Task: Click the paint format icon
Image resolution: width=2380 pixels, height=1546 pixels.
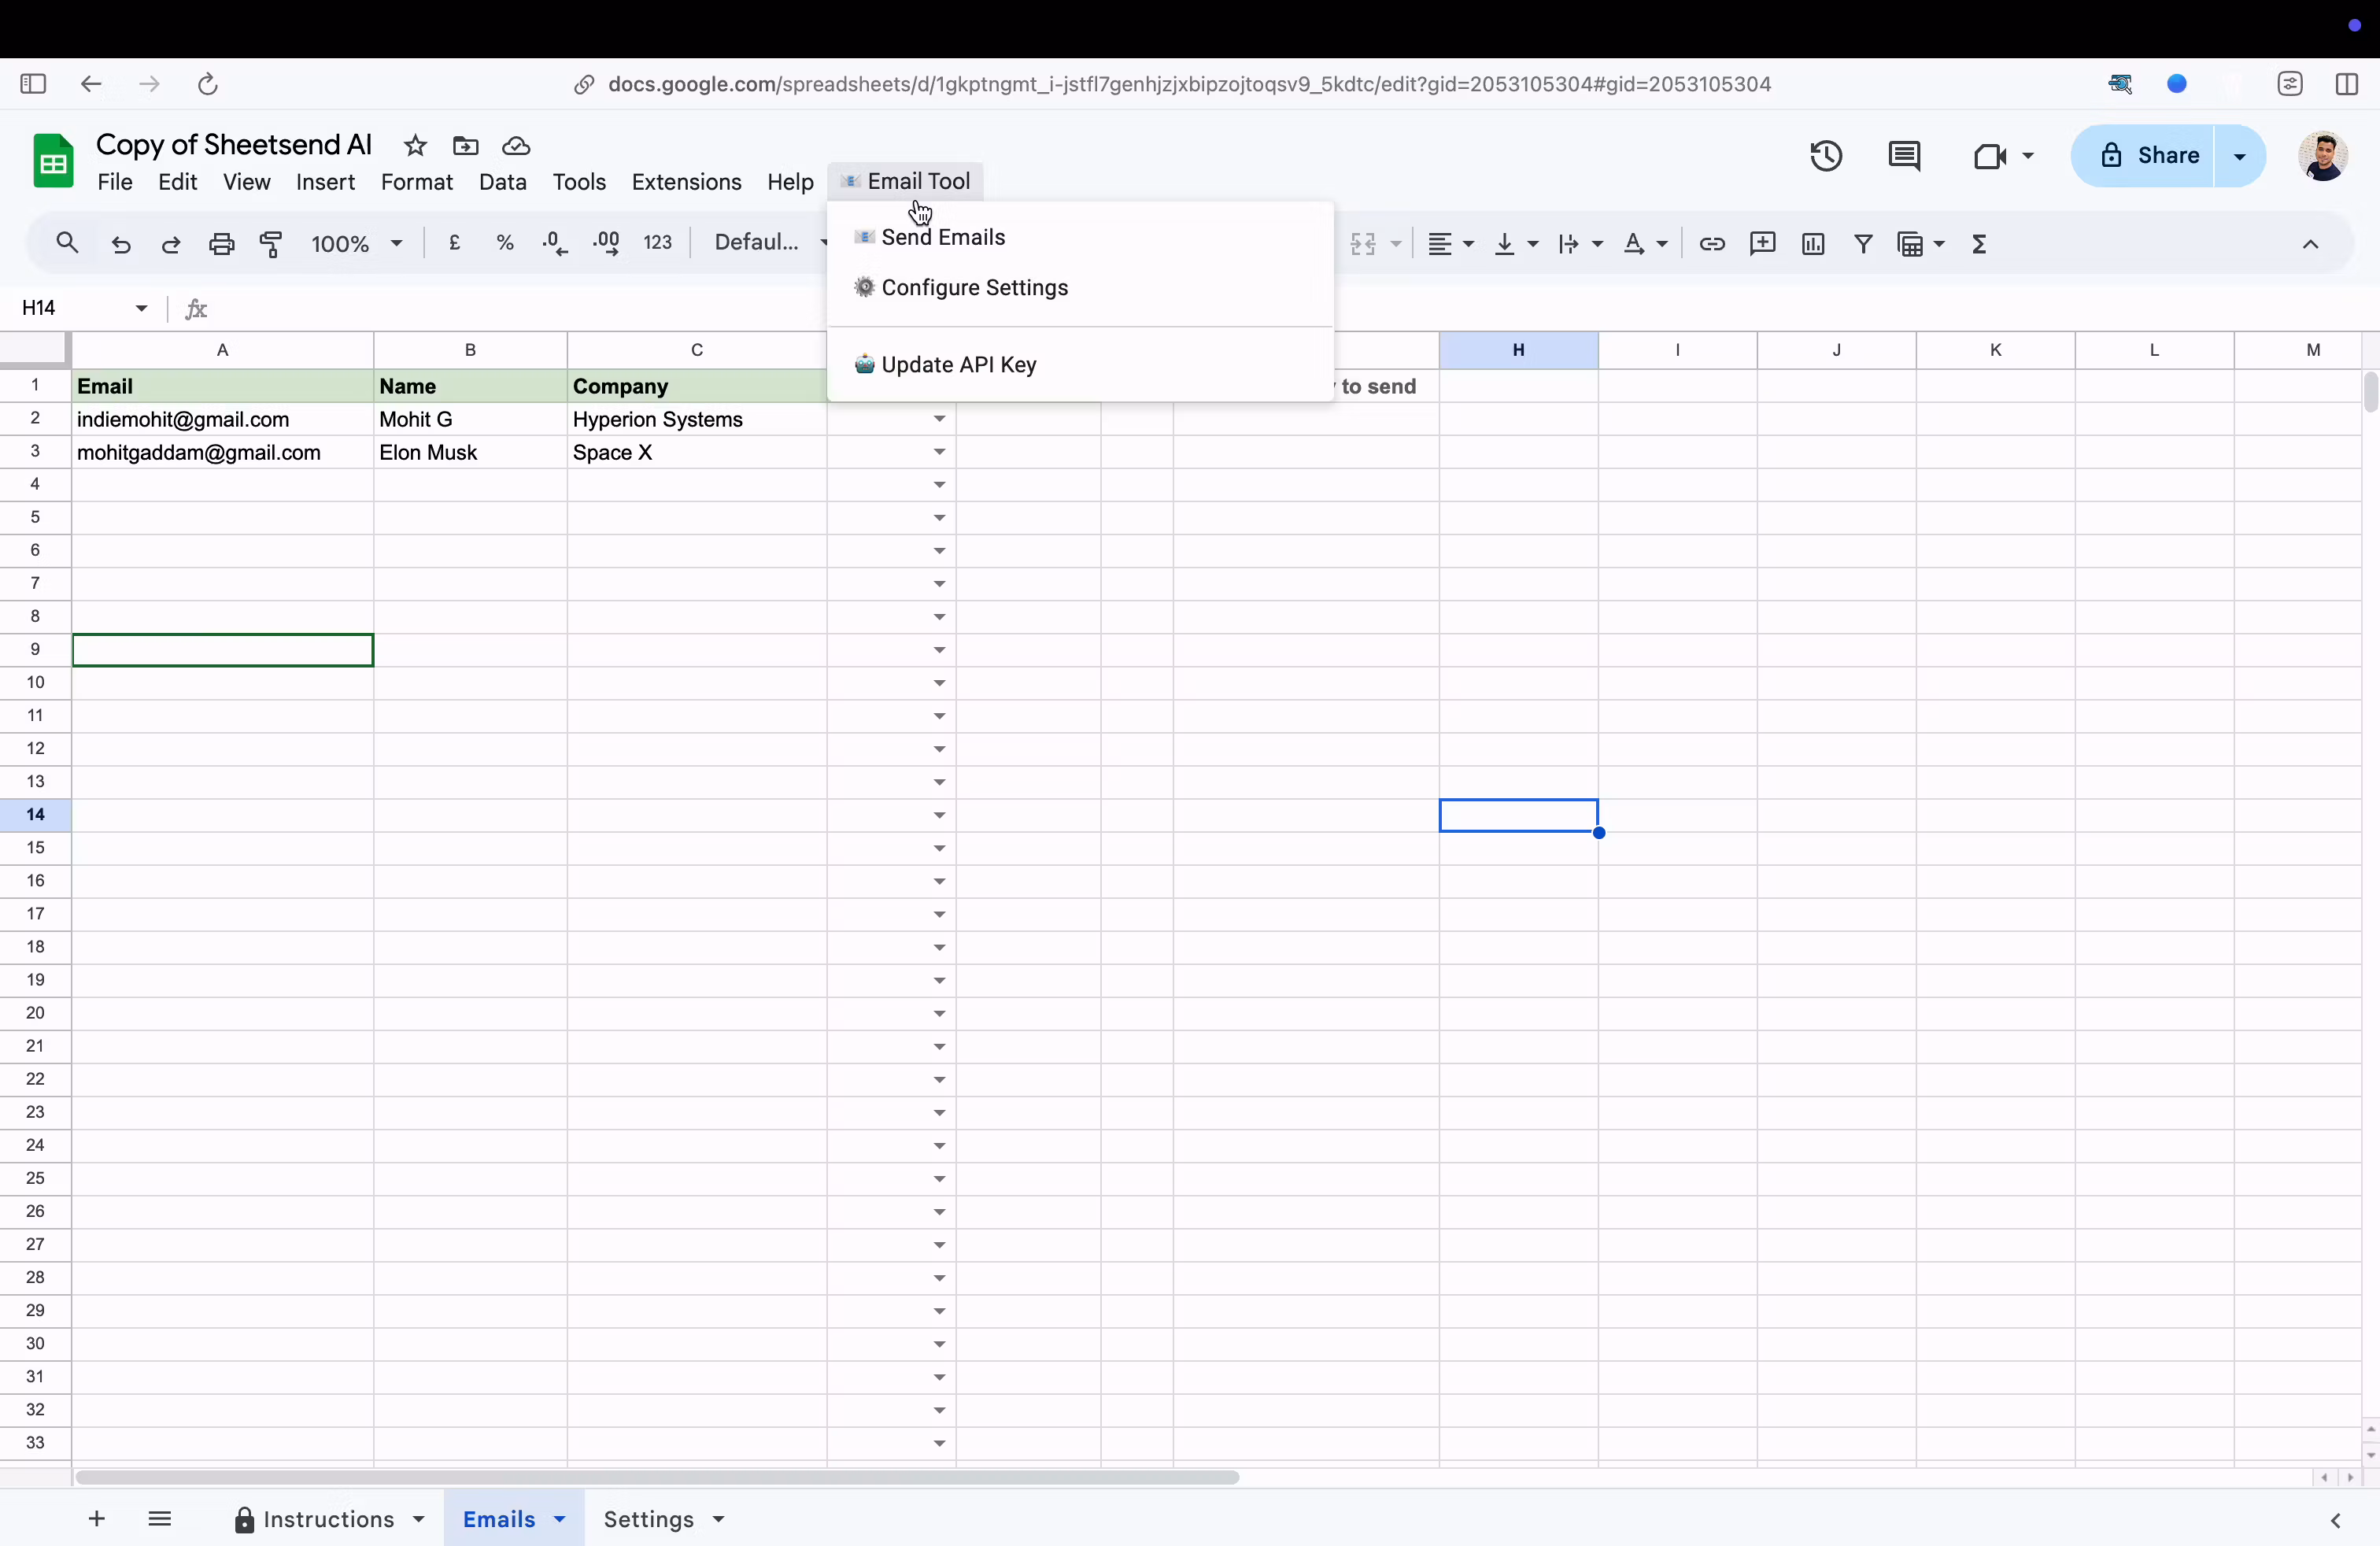Action: (271, 244)
